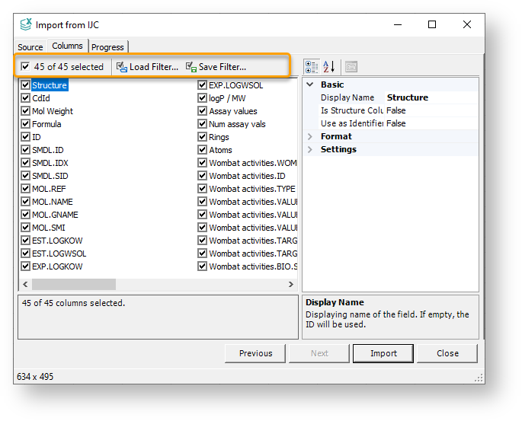This screenshot has height=421, width=522.
Task: Sort properties alphabetically with A-Z icon
Action: tap(329, 67)
